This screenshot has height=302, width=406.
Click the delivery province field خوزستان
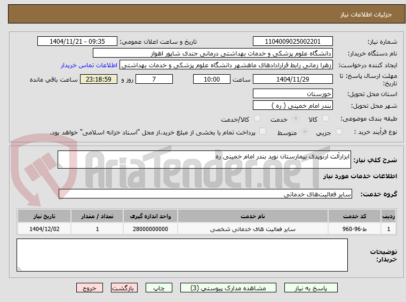pos(292,93)
